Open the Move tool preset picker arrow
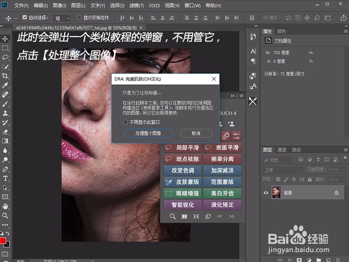 tap(16, 18)
